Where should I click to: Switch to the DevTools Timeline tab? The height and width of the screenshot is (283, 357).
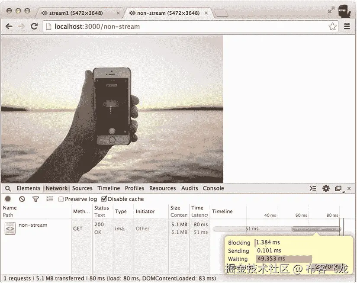pyautogui.click(x=109, y=188)
